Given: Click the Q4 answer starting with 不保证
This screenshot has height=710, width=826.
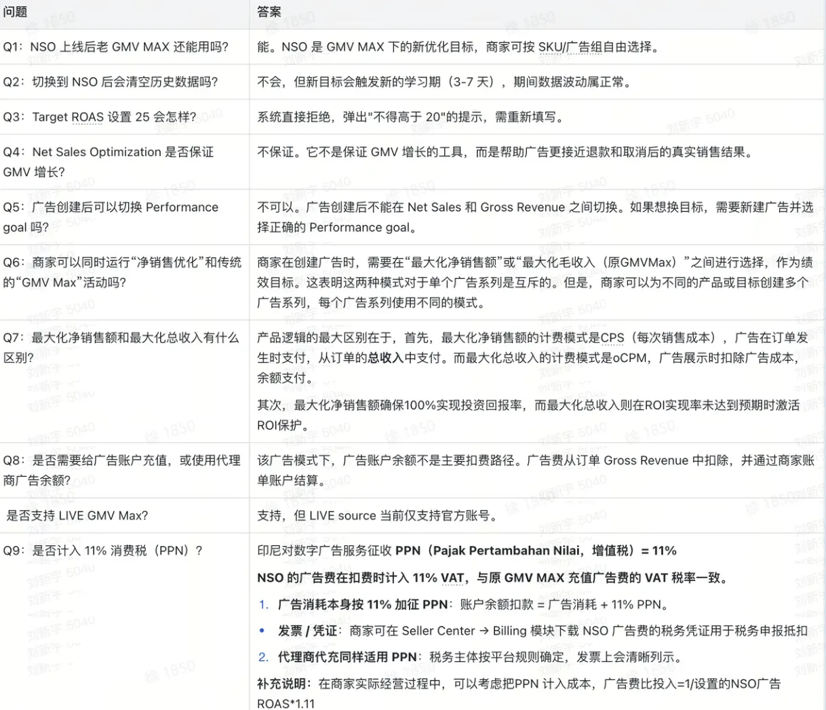Looking at the screenshot, I should [x=506, y=152].
